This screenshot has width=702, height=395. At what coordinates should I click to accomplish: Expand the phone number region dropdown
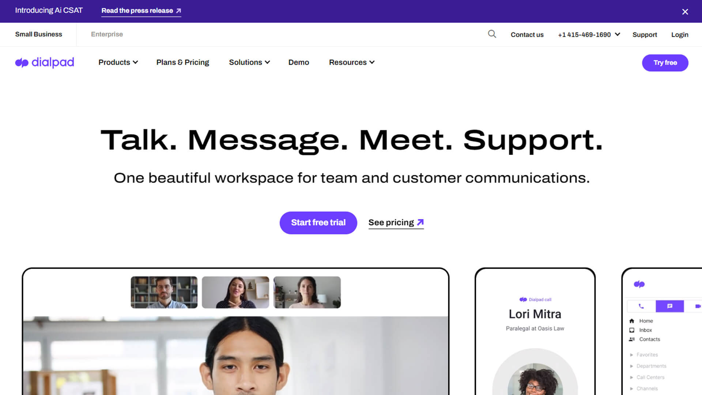click(618, 34)
